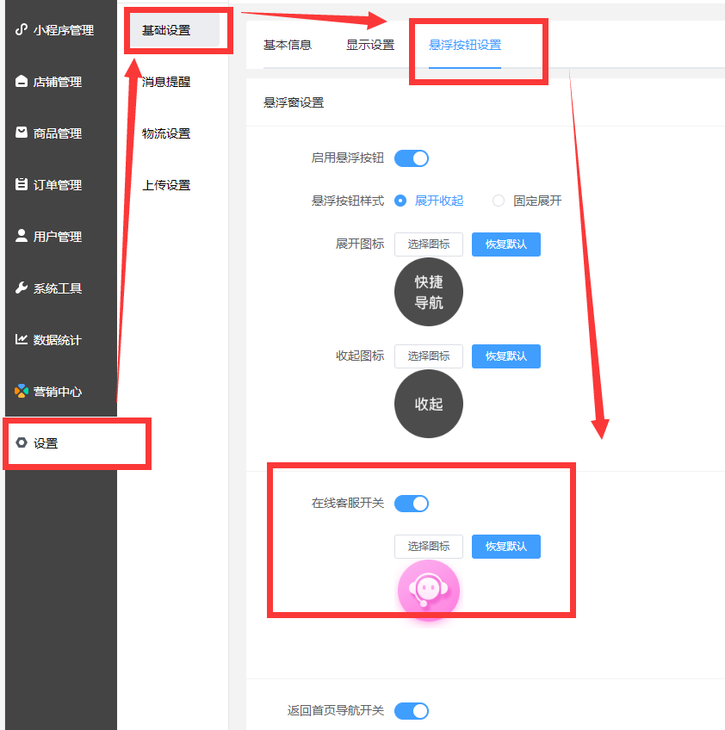Click the 营销中心 colorful icon
This screenshot has width=725, height=730.
21,391
